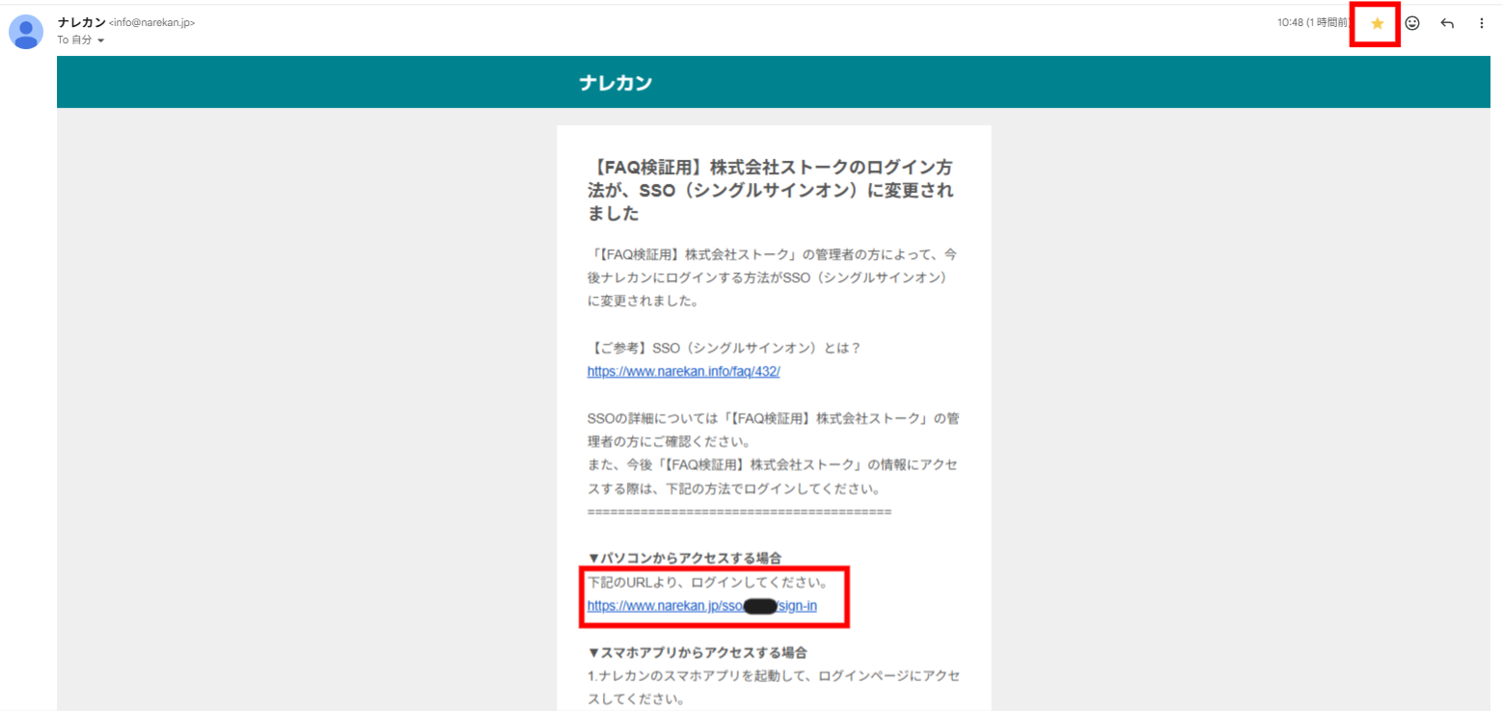
Task: Open the SSO FAQ link narekan.info/faq/432
Action: [683, 372]
